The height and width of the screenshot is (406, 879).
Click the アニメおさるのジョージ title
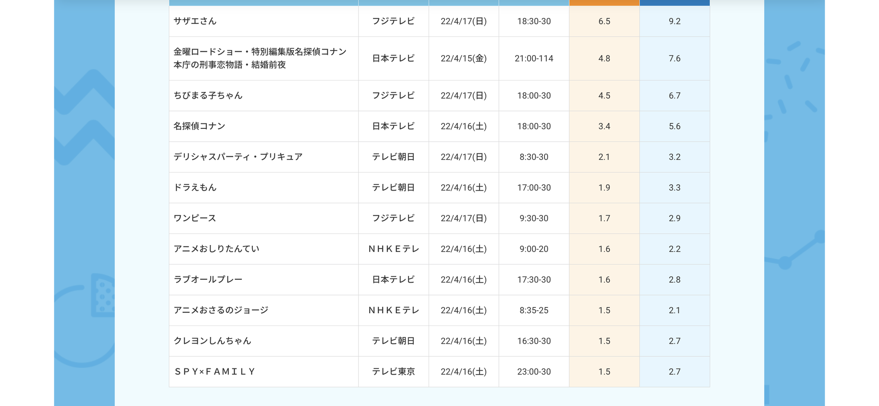(x=221, y=310)
